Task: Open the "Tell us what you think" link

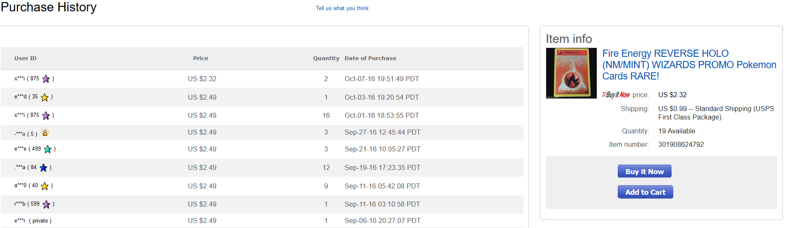Action: pos(342,8)
